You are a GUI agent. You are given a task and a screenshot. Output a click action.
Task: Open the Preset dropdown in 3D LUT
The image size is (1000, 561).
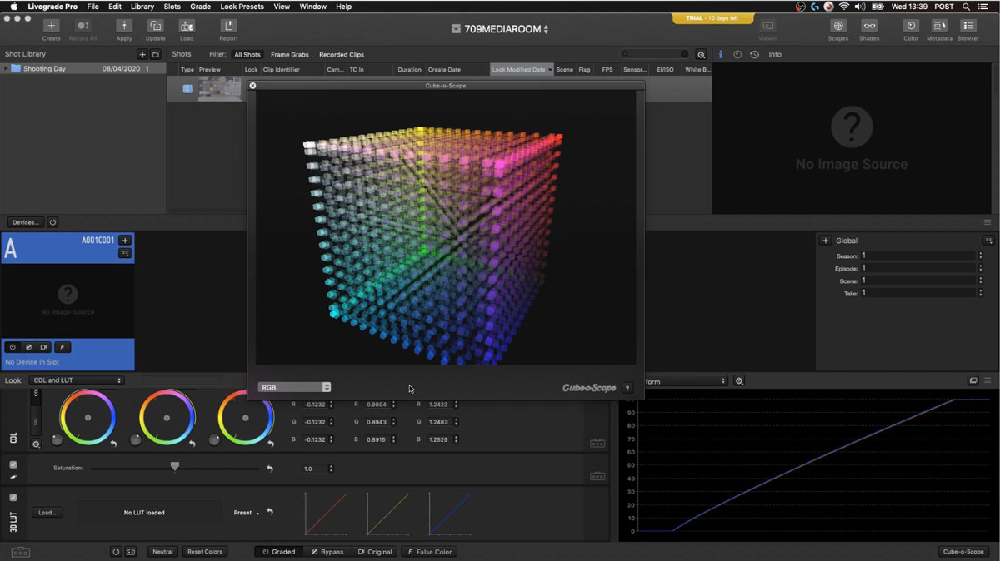click(246, 513)
